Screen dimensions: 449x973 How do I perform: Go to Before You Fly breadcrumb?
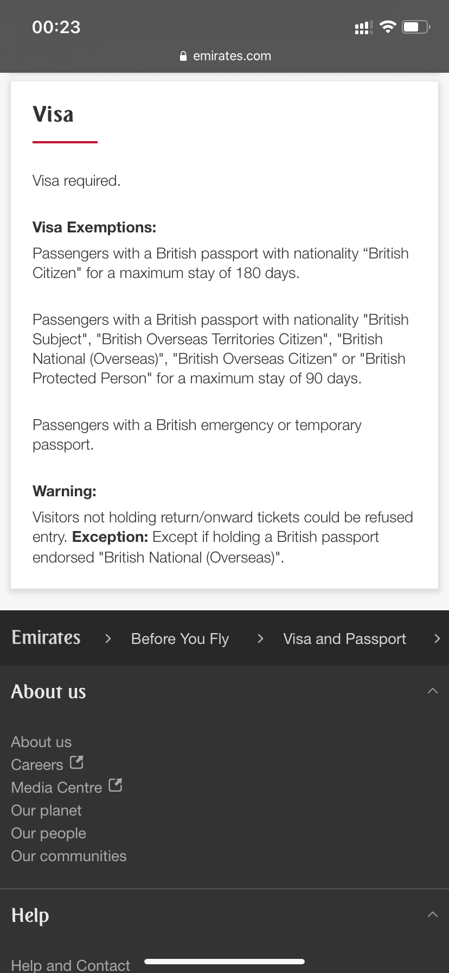180,639
